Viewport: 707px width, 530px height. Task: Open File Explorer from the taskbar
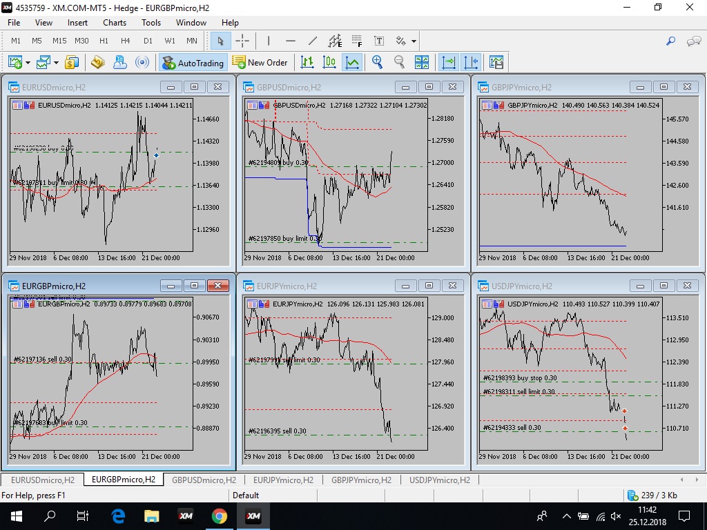[151, 516]
